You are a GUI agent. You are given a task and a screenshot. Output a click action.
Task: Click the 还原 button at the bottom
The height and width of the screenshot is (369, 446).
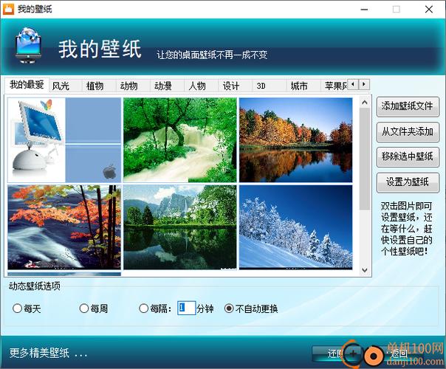(336, 354)
